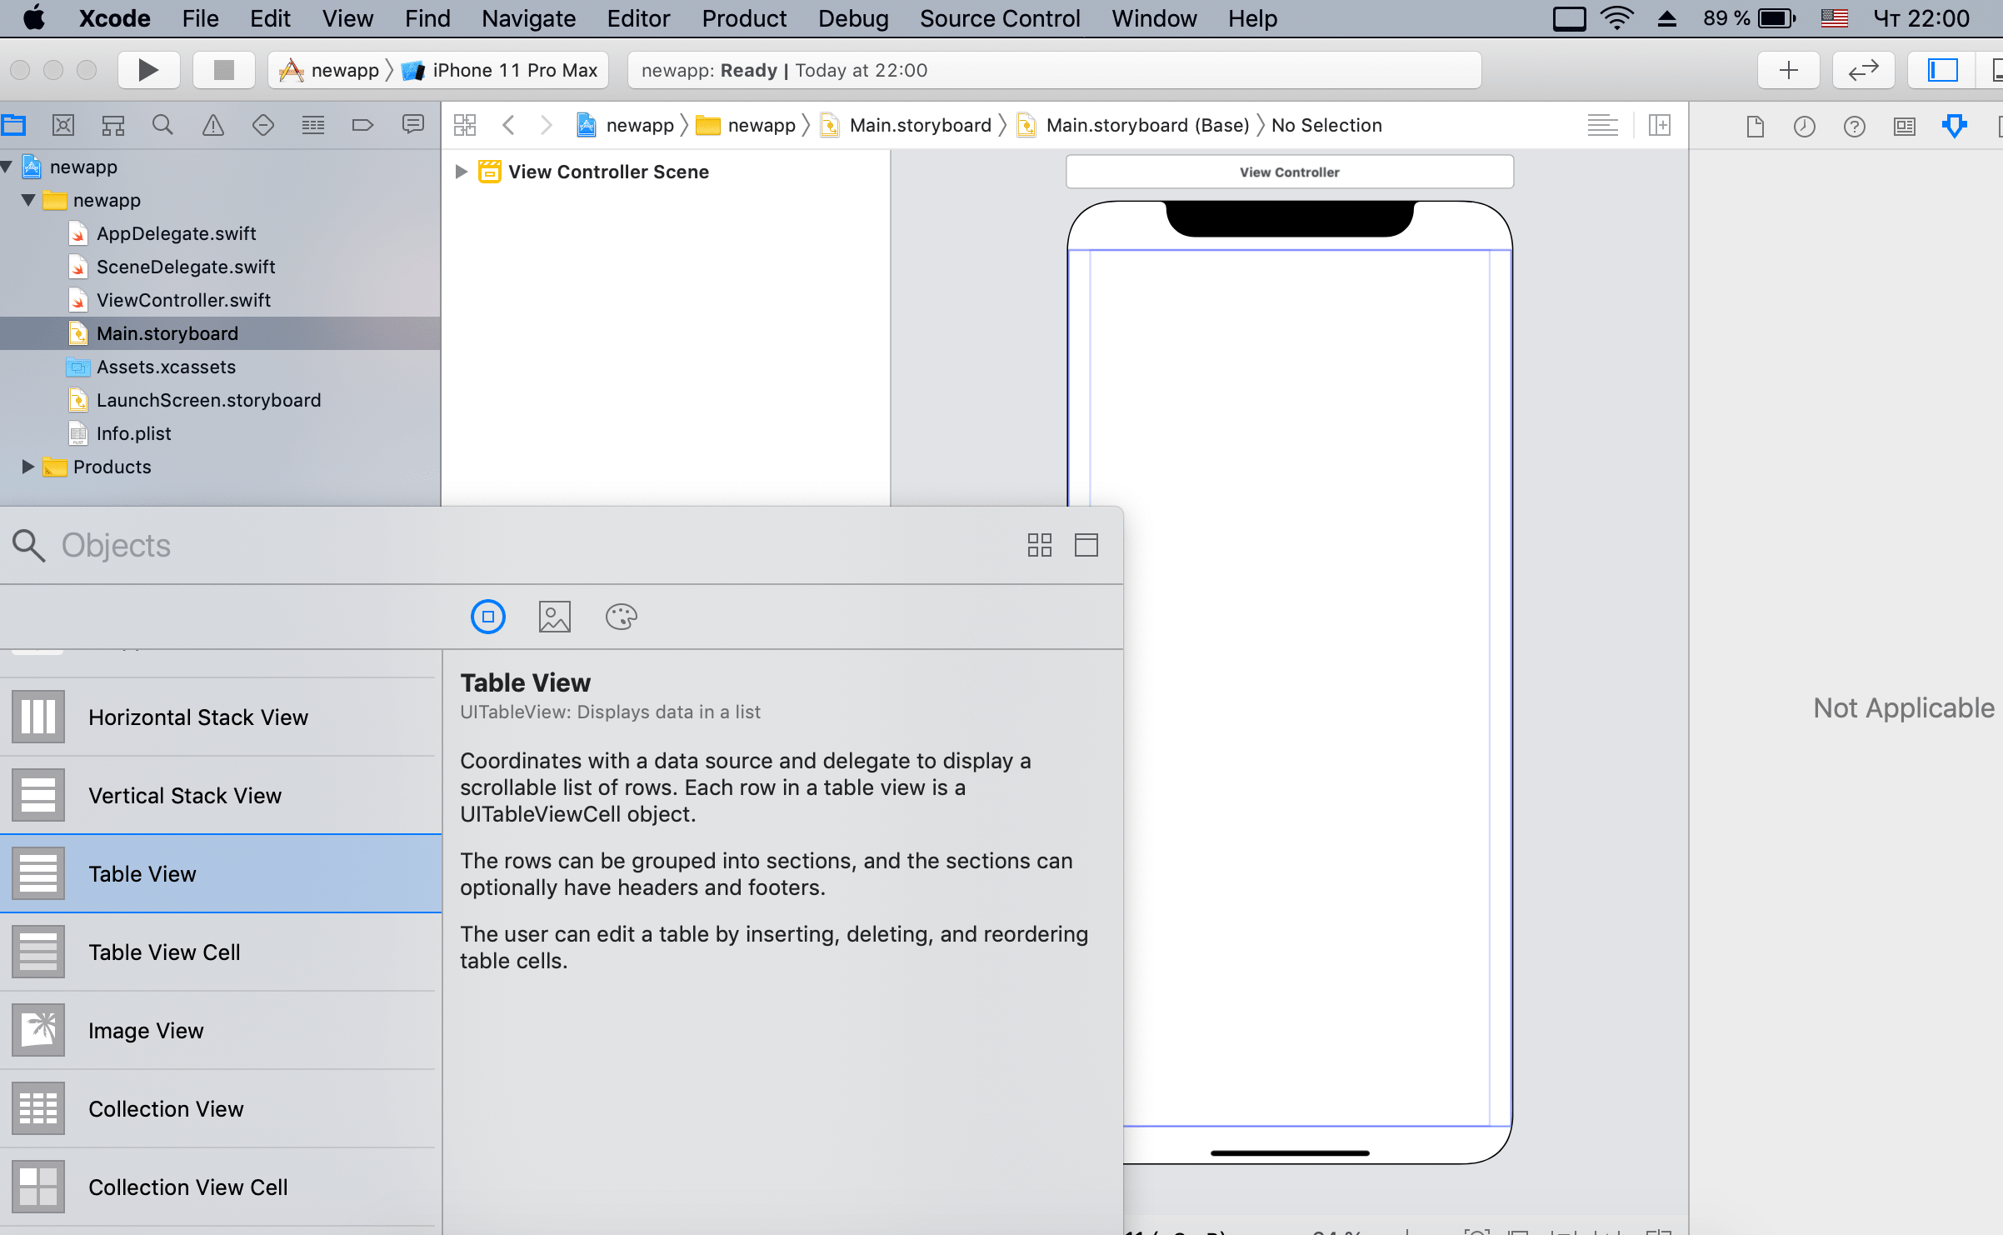Run the app with the play button
The image size is (2003, 1235).
click(x=148, y=70)
